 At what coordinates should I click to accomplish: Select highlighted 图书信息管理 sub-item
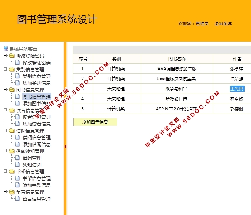(37, 97)
